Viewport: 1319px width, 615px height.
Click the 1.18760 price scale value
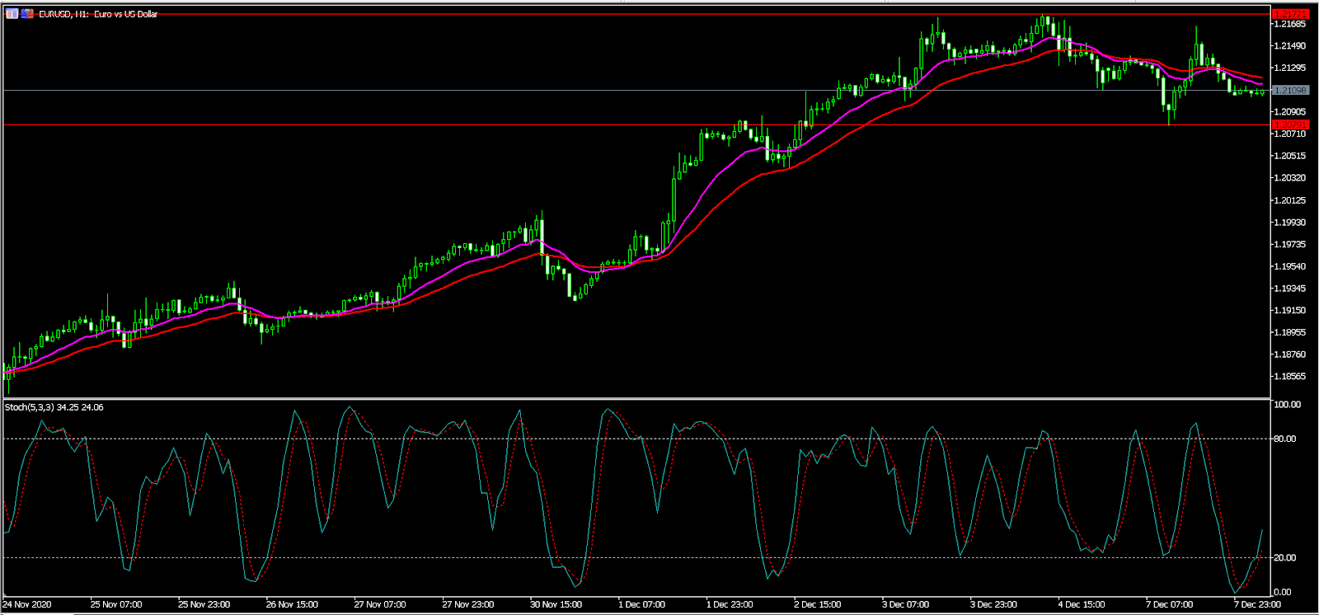click(x=1290, y=354)
